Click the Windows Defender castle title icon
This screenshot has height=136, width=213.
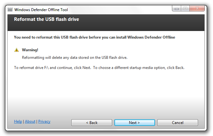10,9
